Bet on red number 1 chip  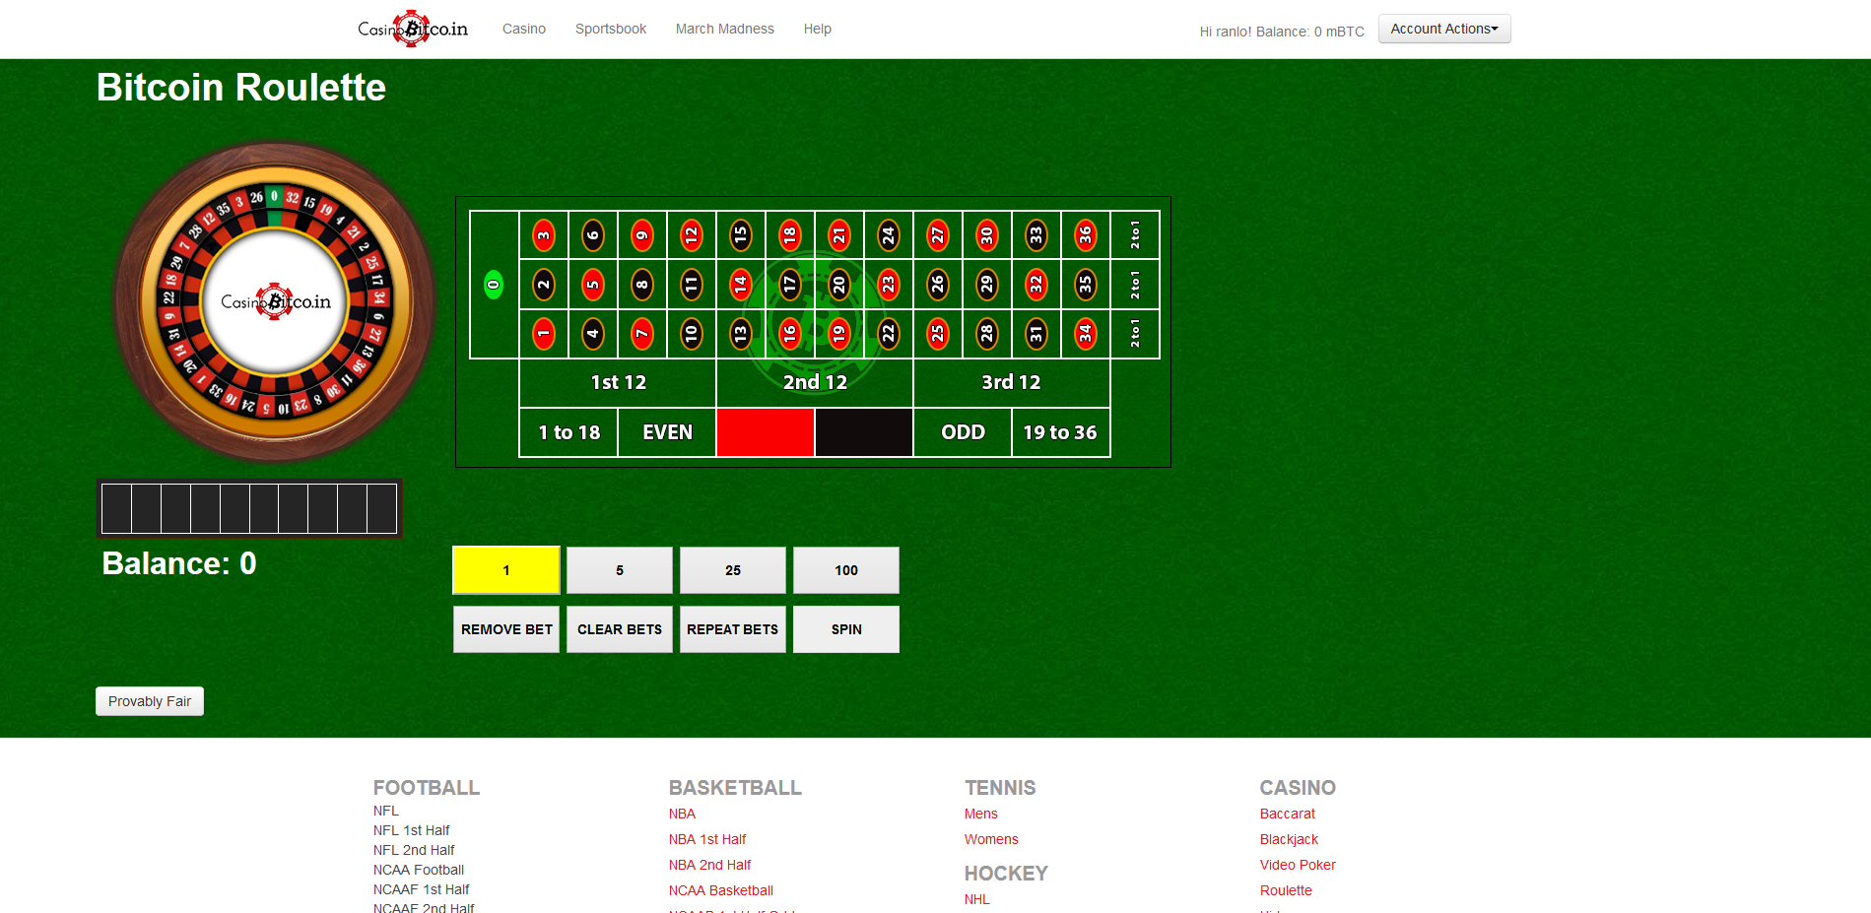(x=544, y=334)
